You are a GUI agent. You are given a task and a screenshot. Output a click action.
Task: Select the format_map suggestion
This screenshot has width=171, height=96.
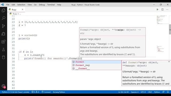coord(97,65)
